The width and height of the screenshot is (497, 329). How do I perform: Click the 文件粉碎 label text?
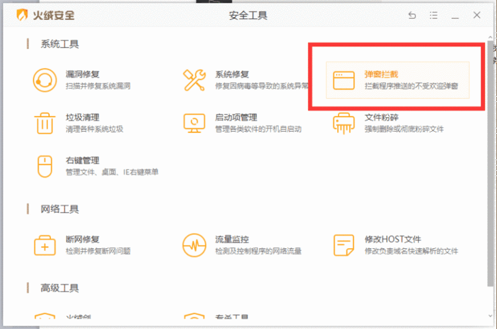coord(382,117)
